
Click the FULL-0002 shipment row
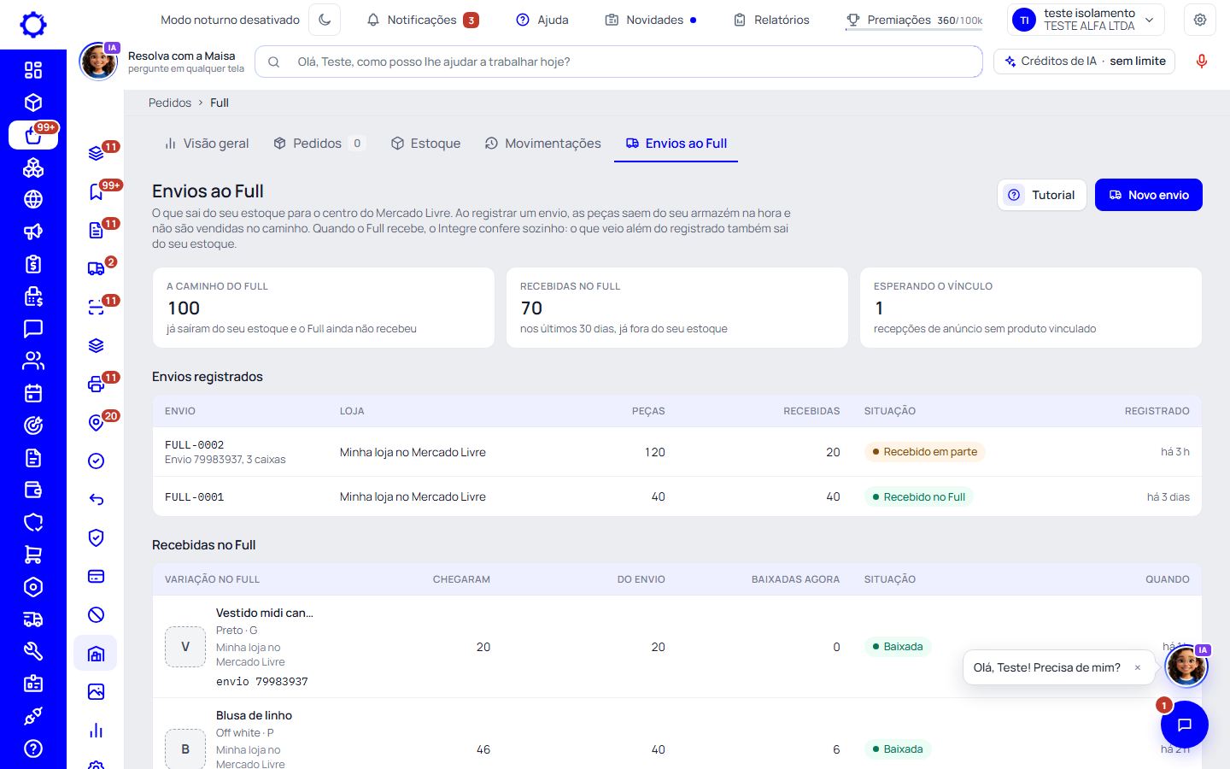(677, 452)
